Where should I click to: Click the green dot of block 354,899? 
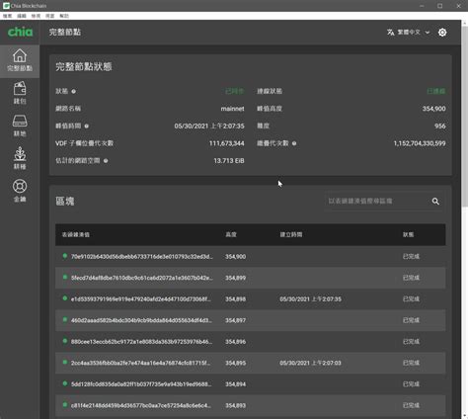[65, 278]
